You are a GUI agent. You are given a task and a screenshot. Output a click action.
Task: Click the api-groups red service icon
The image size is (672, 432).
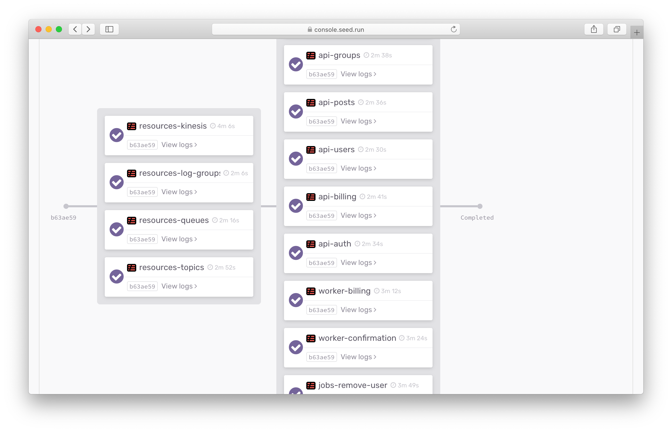coord(311,56)
